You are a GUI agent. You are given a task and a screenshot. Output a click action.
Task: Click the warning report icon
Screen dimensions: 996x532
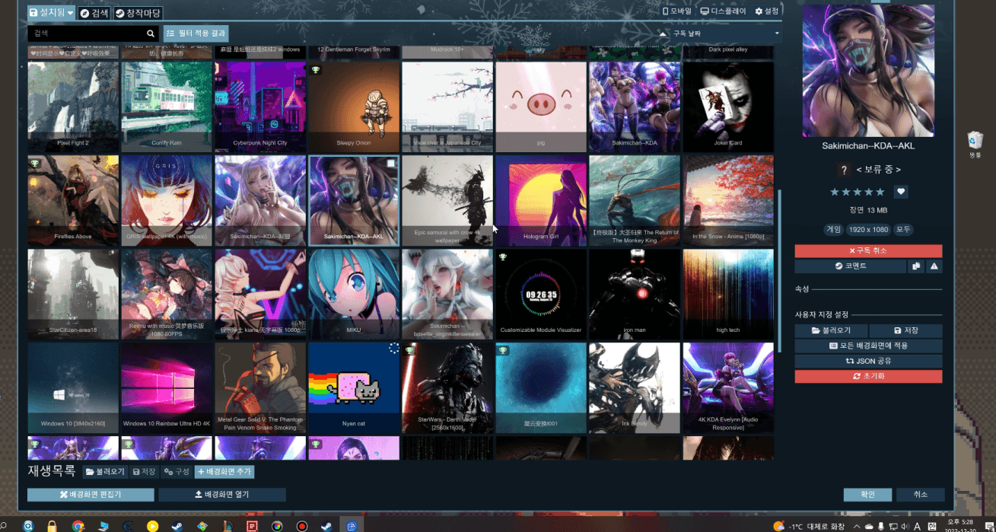coord(934,266)
